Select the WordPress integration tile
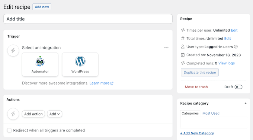This screenshot has height=140, width=253. tap(80, 64)
